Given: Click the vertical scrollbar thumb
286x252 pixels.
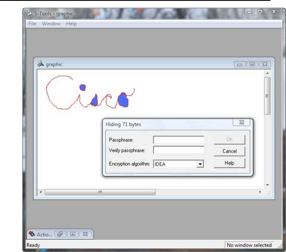Looking at the screenshot, I should 267,96.
